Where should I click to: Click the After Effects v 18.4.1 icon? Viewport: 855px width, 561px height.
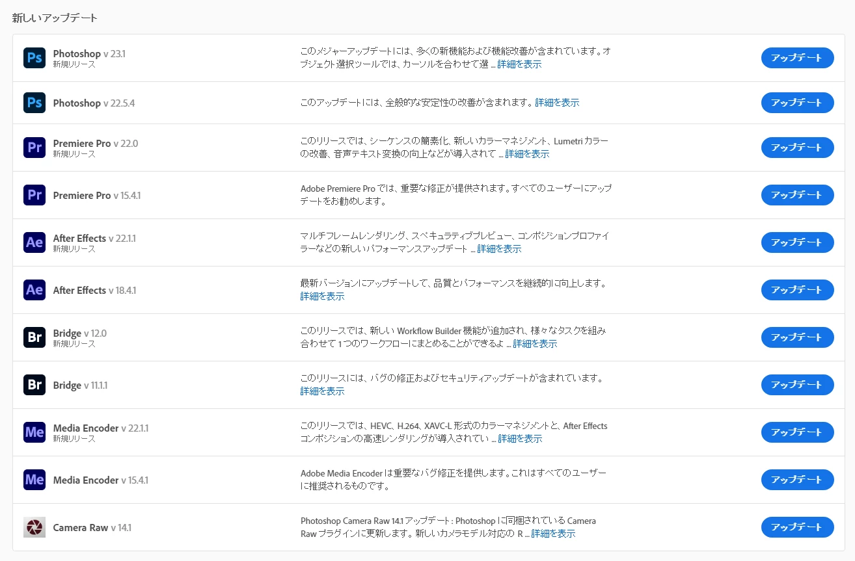tap(34, 290)
